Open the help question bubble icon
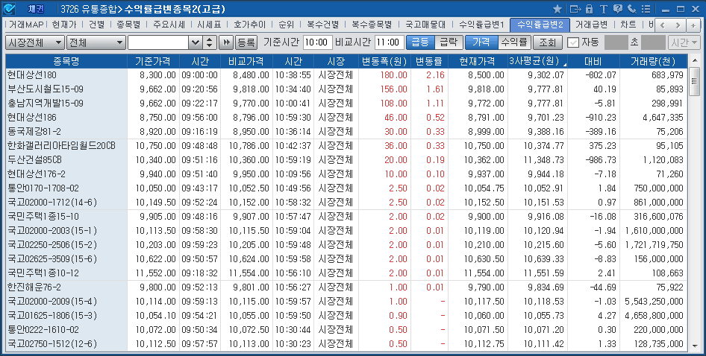The width and height of the screenshot is (706, 356). point(618,9)
